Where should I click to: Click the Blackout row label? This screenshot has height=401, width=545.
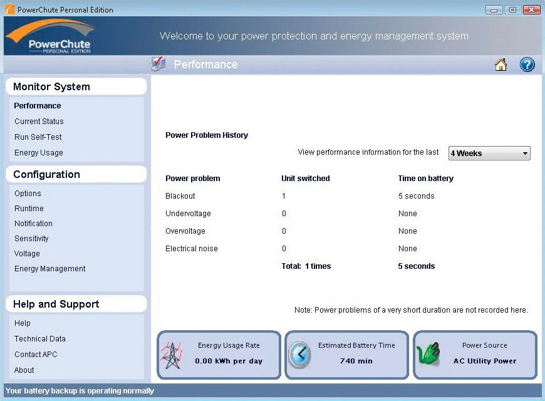[x=180, y=196]
